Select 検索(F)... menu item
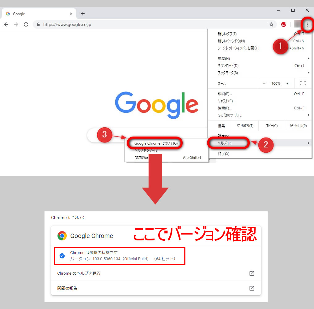The width and height of the screenshot is (314, 309). point(260,108)
